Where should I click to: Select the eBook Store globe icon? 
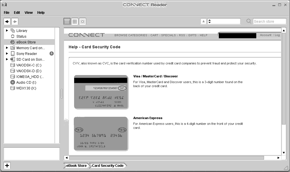(13, 42)
